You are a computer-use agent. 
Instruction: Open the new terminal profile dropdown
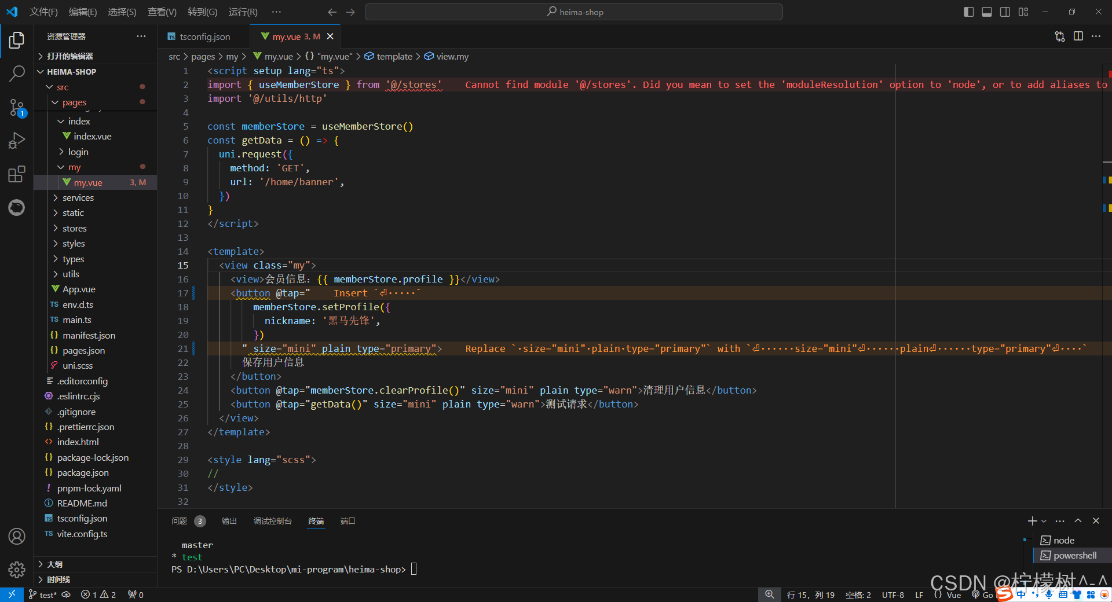pos(1044,521)
